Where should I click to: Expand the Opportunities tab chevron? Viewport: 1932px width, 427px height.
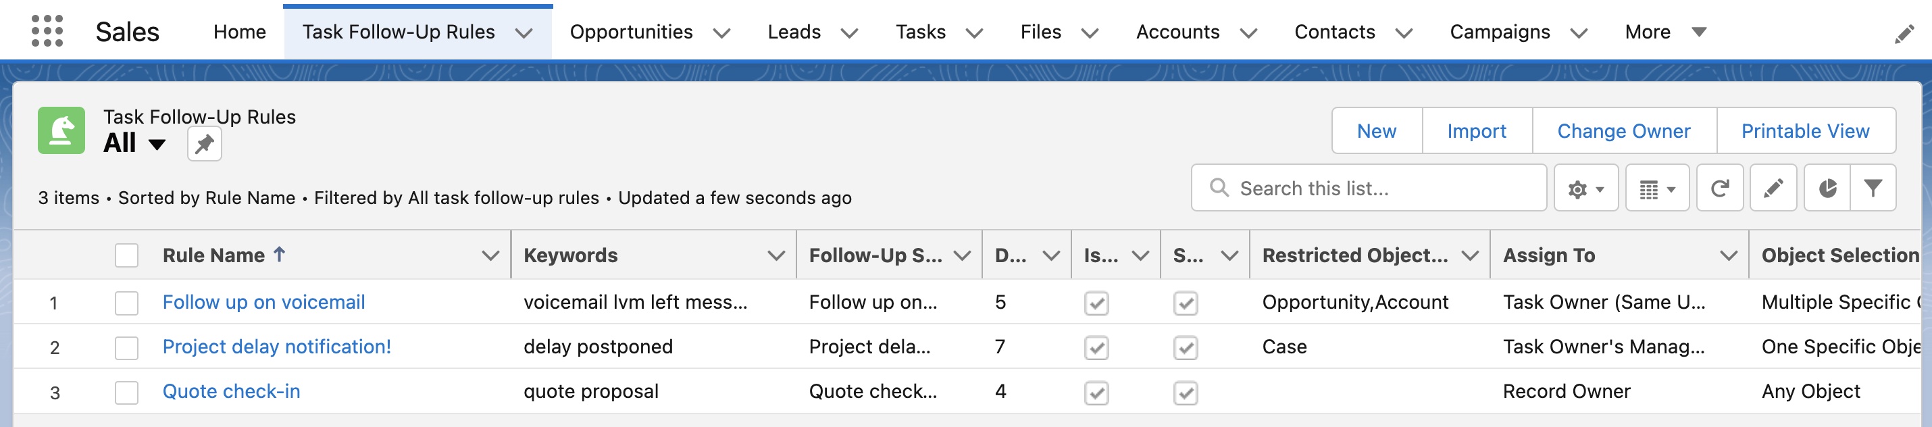[721, 33]
